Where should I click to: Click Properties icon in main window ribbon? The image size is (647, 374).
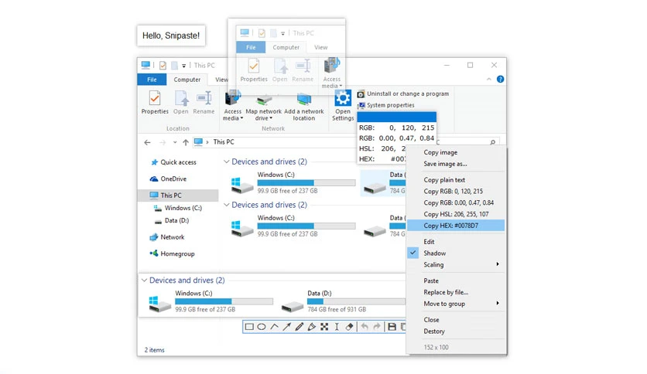[155, 98]
